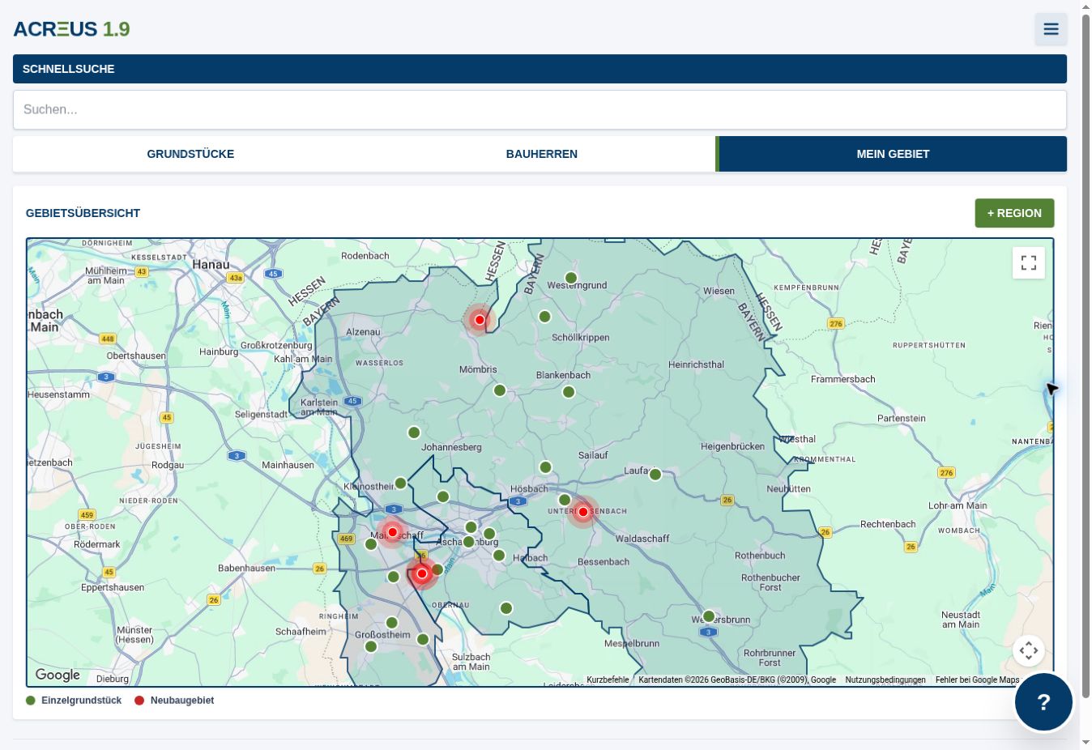Click the page scrollbar down arrow

click(x=1086, y=743)
